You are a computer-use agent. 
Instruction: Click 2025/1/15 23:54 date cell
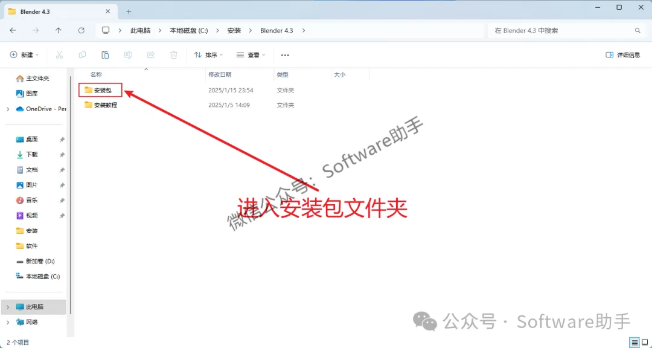[x=231, y=90]
